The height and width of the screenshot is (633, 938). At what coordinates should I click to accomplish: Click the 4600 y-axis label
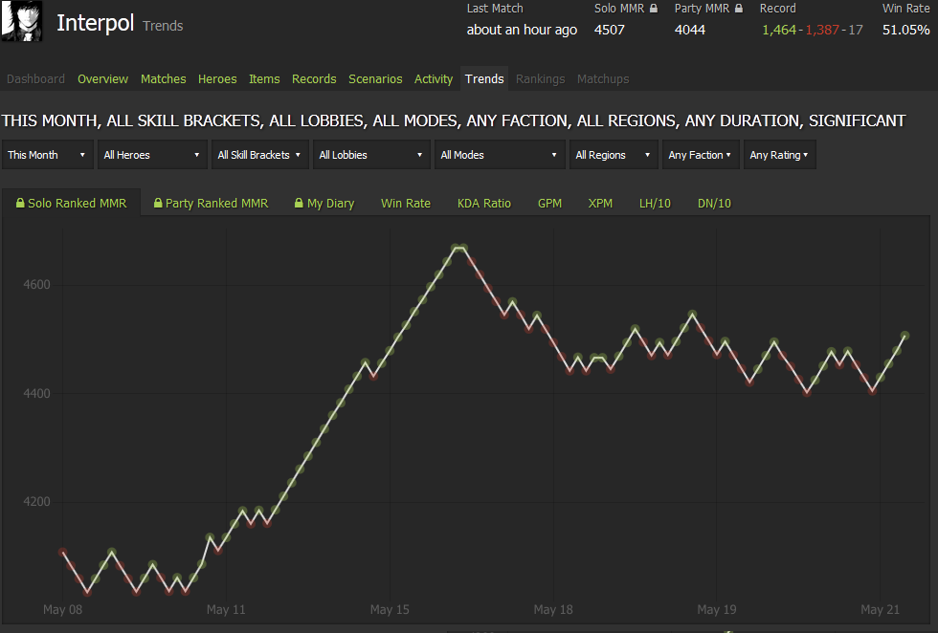click(x=36, y=285)
